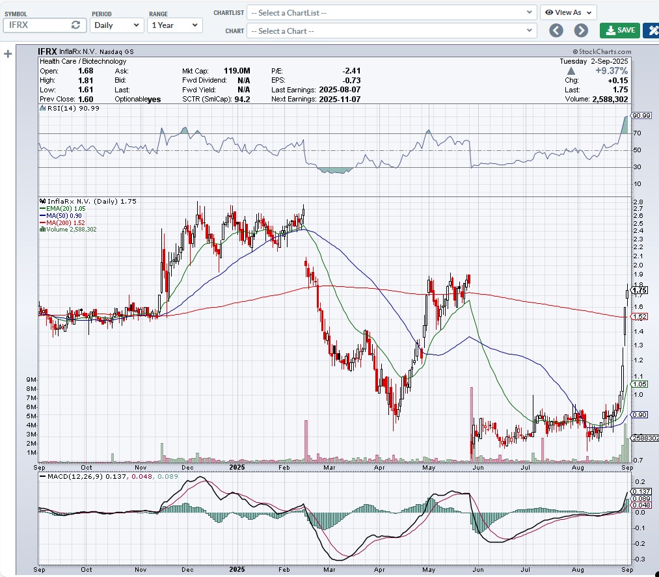Click the refresh symbol icon next to IFRX
This screenshot has width=659, height=577.
click(x=75, y=25)
